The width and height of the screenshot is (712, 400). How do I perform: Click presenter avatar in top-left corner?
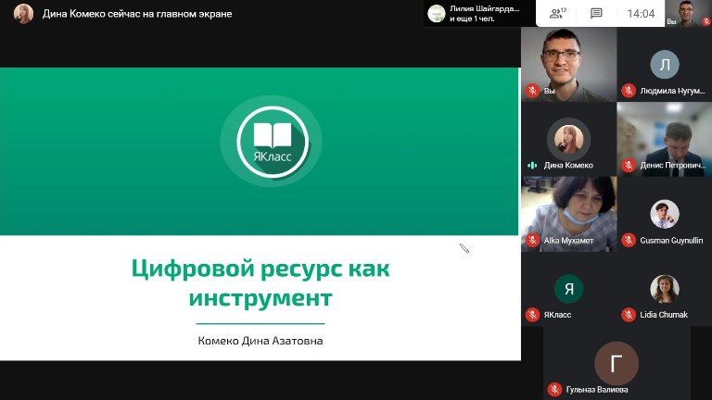[x=24, y=14]
